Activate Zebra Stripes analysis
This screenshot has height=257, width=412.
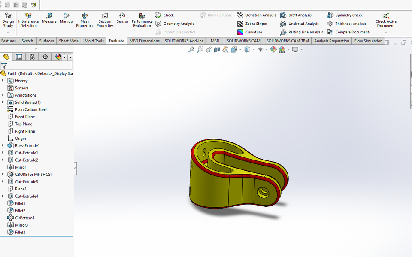257,23
